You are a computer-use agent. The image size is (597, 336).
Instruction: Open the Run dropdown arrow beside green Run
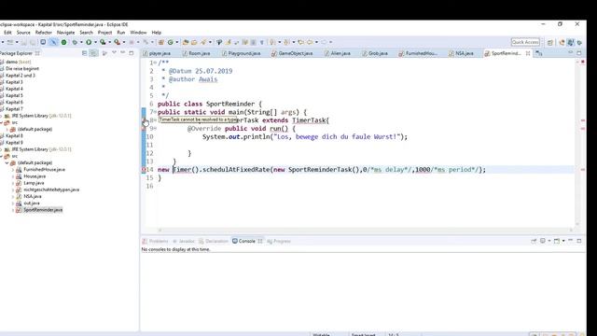[x=95, y=42]
